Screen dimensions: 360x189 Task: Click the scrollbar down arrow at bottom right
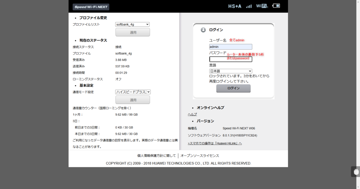357,186
